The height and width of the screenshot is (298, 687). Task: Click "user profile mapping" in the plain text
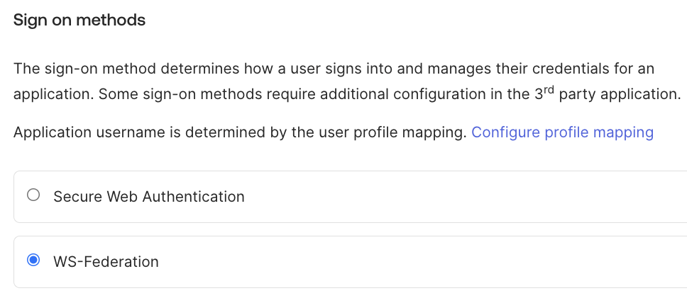tap(394, 132)
